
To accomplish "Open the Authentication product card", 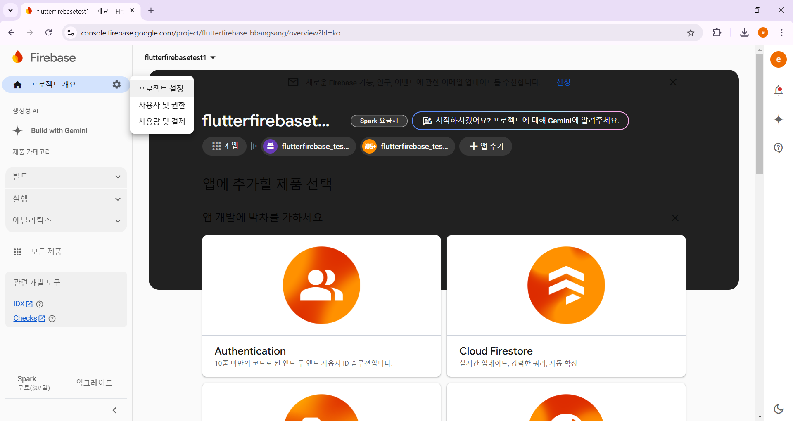I will click(321, 306).
